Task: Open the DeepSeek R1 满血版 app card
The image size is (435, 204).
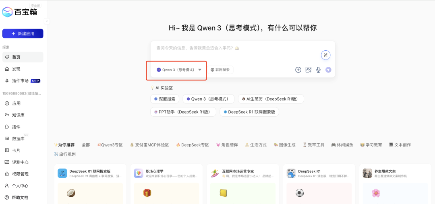Action: [319, 184]
